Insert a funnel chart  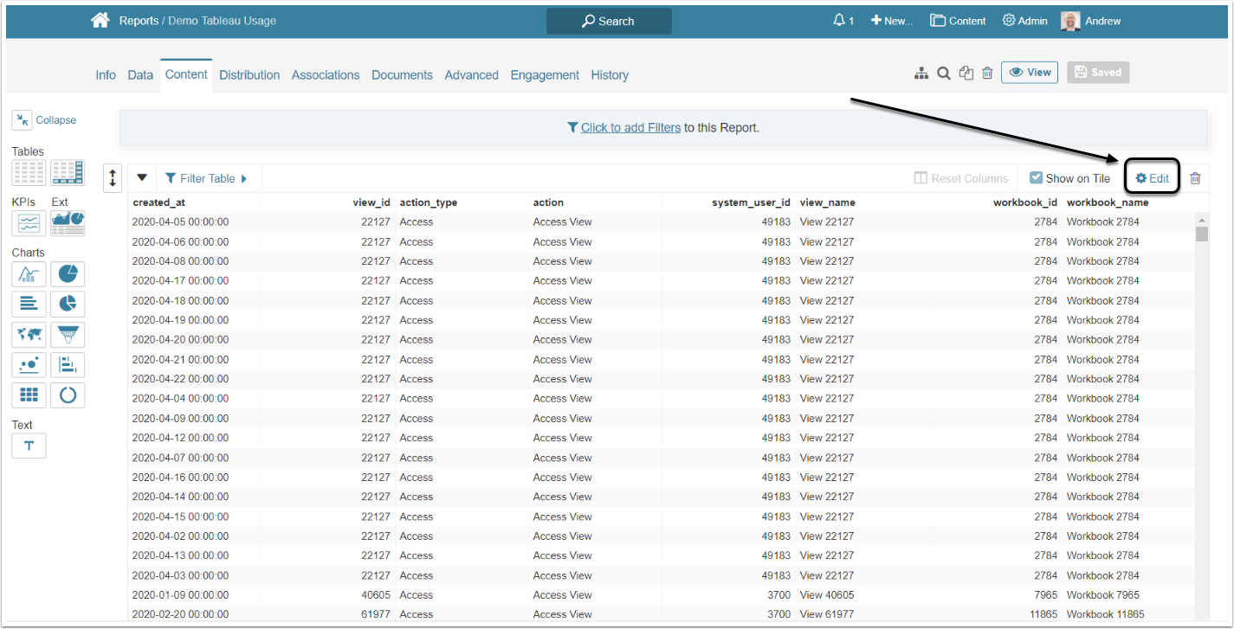point(68,335)
